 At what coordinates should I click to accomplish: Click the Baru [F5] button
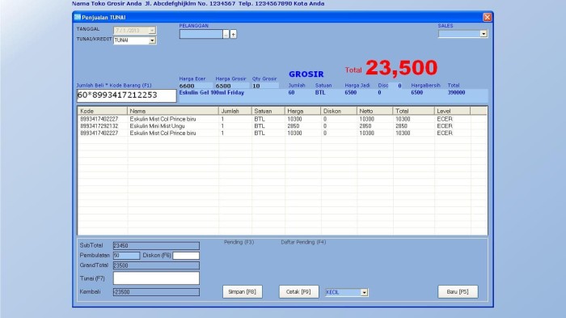458,291
